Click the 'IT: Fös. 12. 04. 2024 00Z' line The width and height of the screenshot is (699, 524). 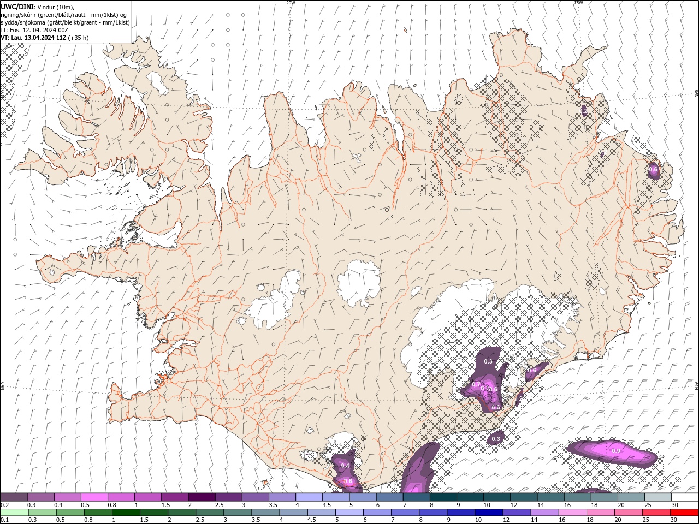(34, 30)
